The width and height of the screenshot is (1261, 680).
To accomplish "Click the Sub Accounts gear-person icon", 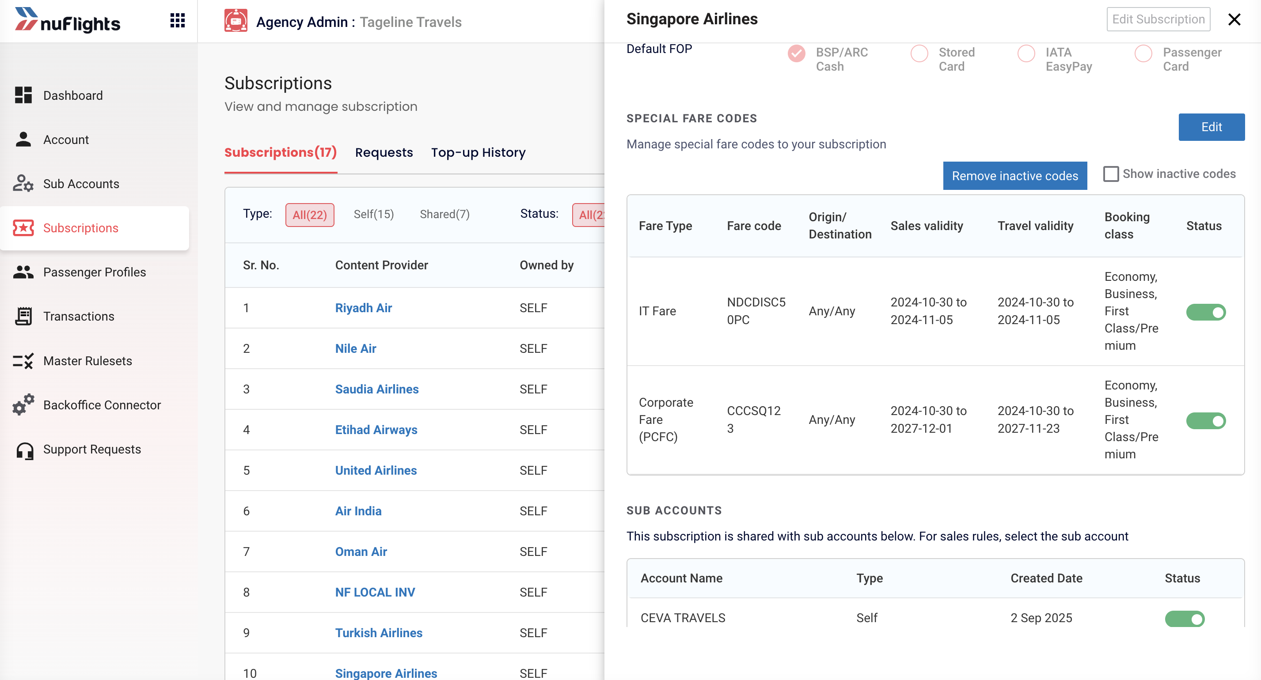I will point(23,183).
